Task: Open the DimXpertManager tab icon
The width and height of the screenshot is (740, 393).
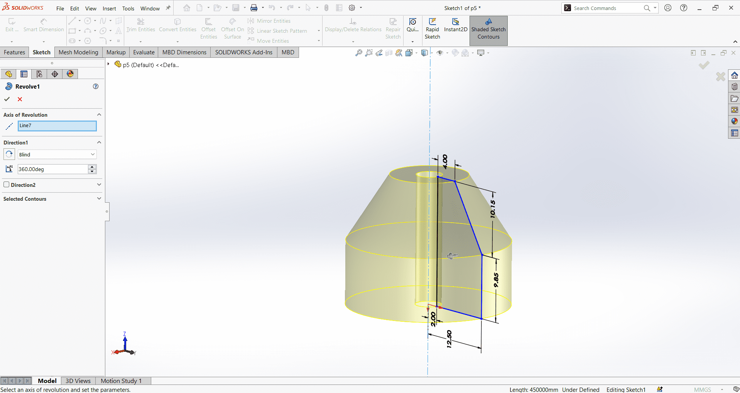Action: point(55,74)
